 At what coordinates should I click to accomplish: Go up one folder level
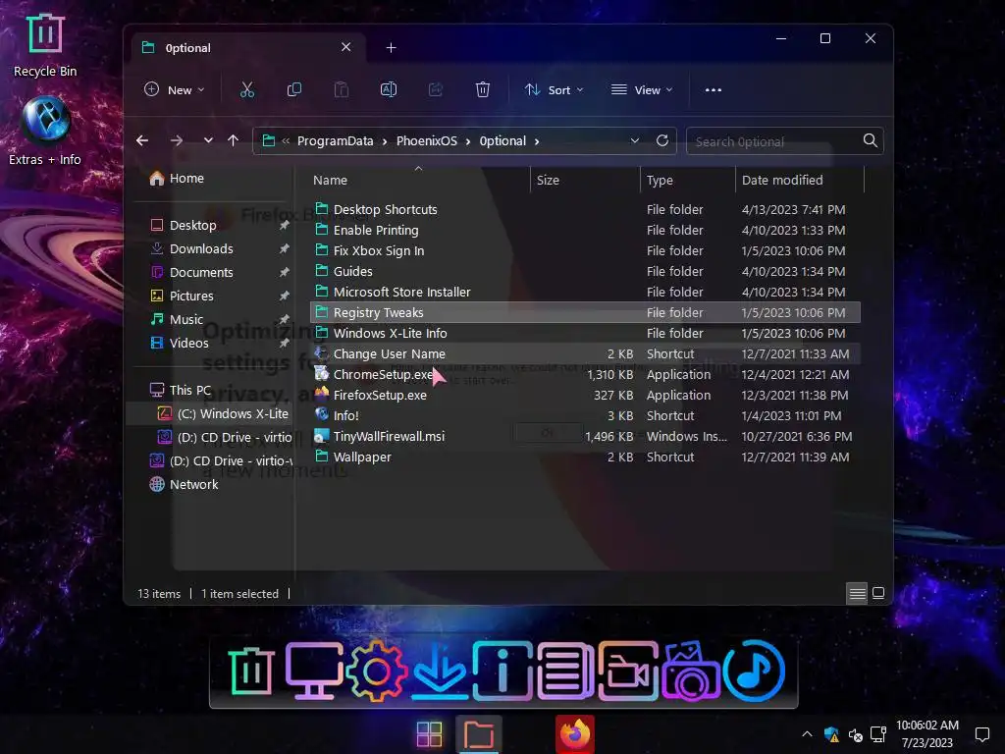[x=234, y=140]
